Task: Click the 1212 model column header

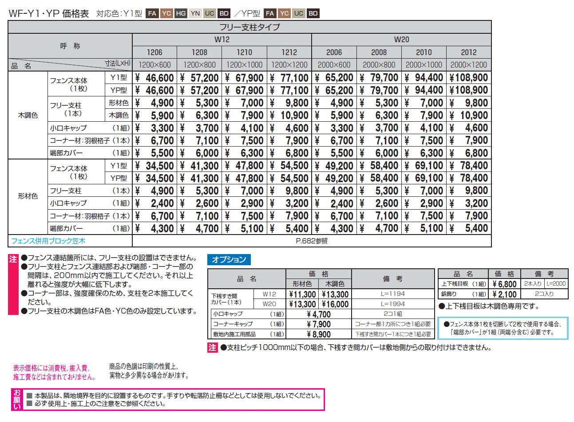Action: click(x=289, y=52)
